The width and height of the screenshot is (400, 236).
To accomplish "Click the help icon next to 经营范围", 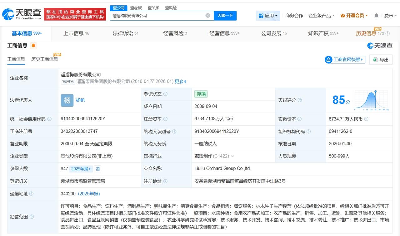I will click(x=32, y=217).
